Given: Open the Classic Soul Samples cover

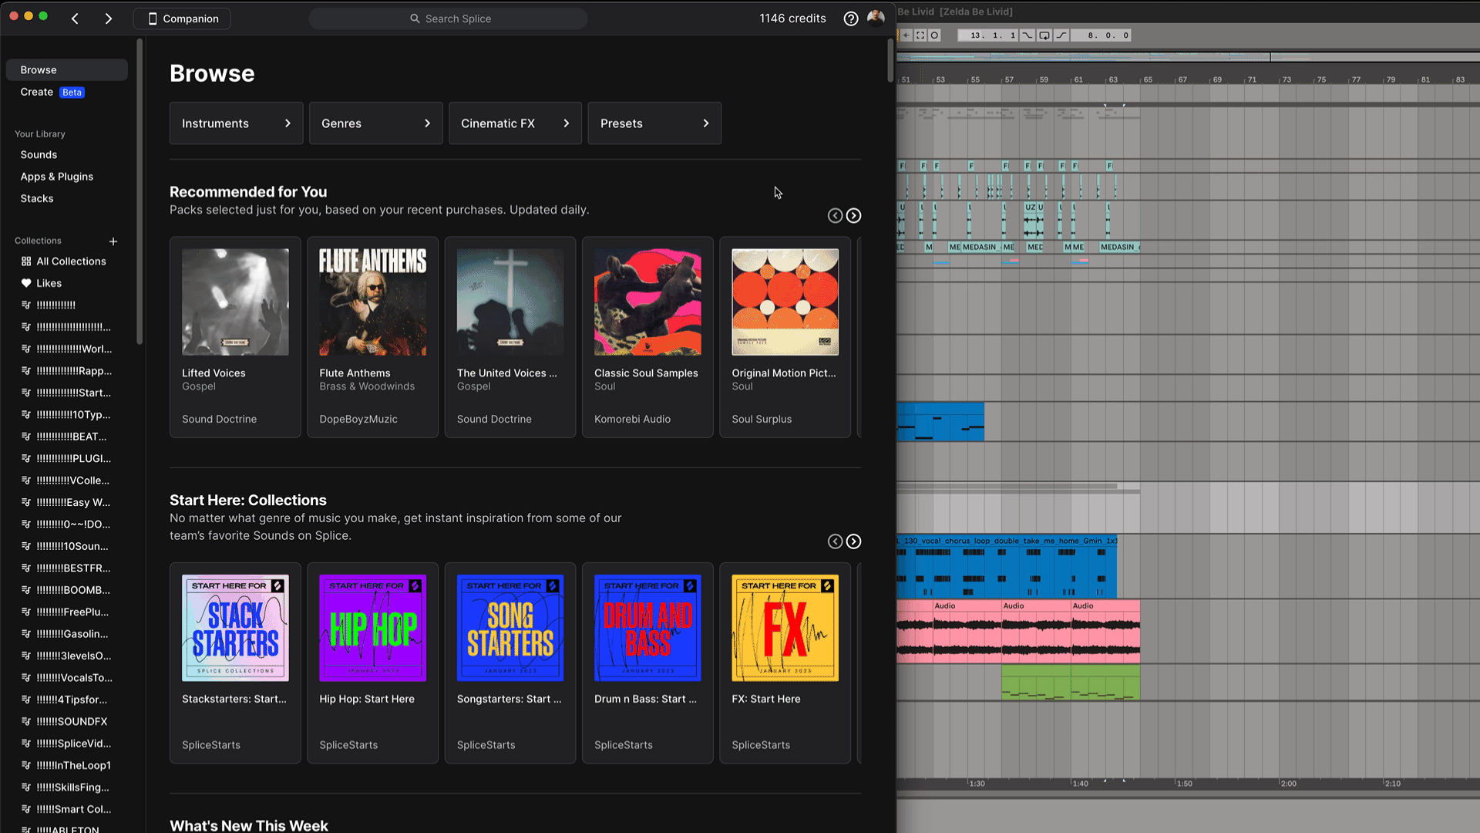Looking at the screenshot, I should click(x=647, y=302).
